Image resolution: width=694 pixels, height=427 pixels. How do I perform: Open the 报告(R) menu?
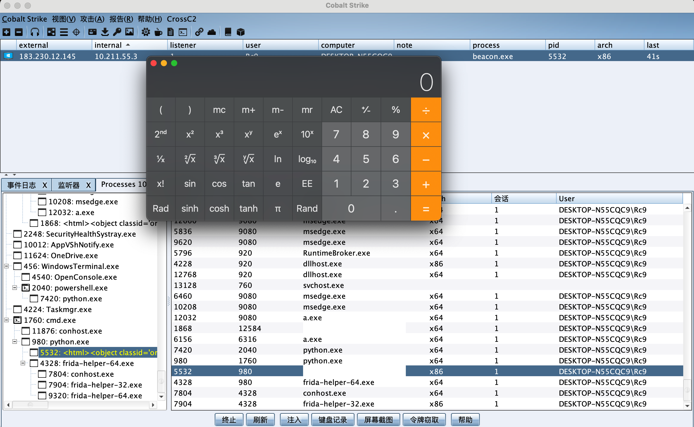tap(121, 19)
